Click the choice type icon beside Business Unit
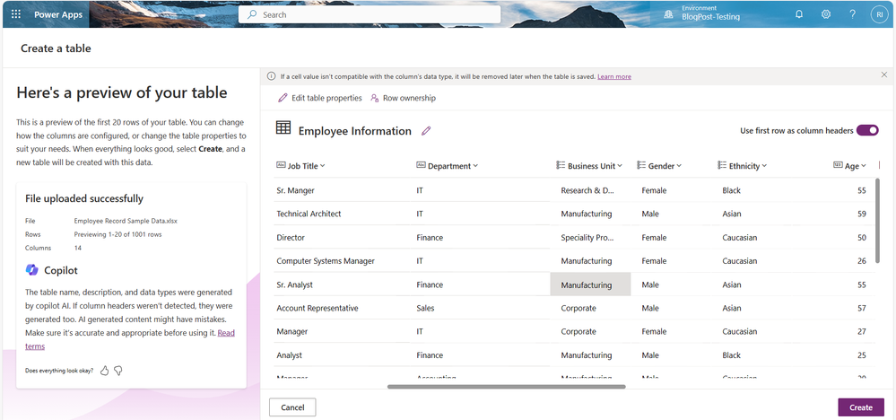This screenshot has width=896, height=420. click(560, 165)
